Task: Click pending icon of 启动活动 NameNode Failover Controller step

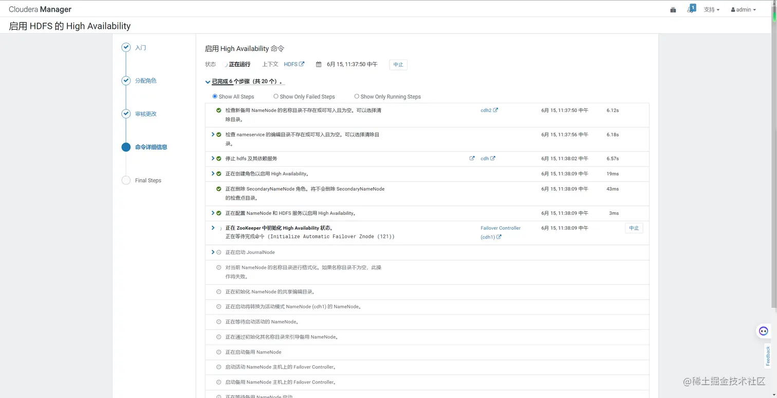Action: click(219, 367)
